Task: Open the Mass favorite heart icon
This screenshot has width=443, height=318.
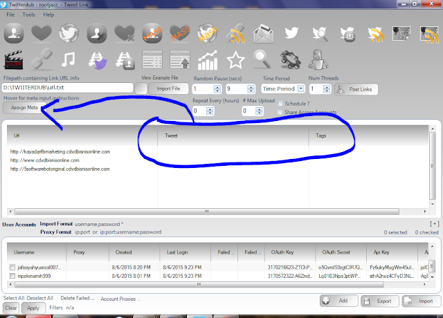Action: (x=180, y=33)
